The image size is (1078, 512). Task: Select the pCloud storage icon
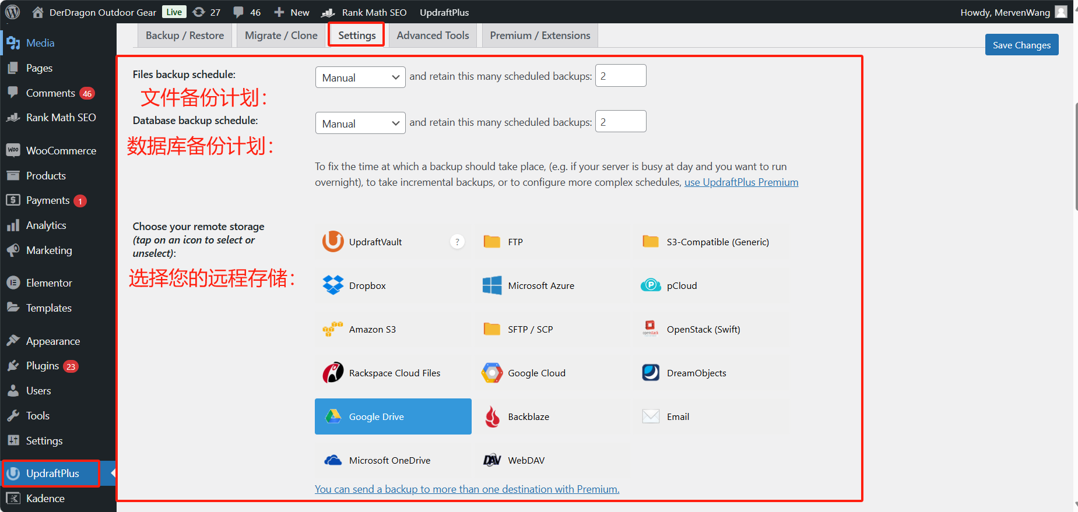pyautogui.click(x=651, y=285)
